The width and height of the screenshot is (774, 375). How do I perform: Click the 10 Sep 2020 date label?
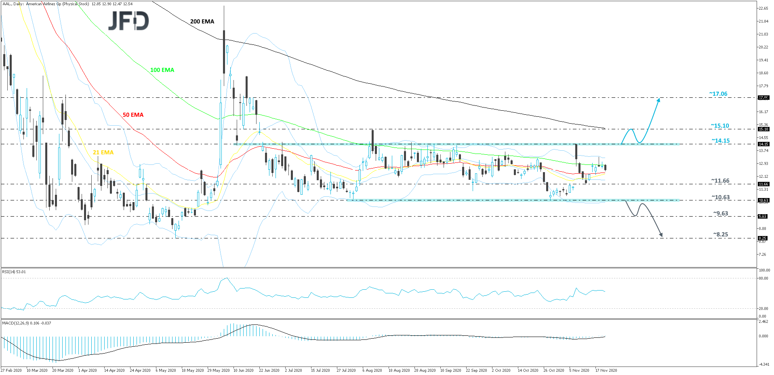coord(451,370)
